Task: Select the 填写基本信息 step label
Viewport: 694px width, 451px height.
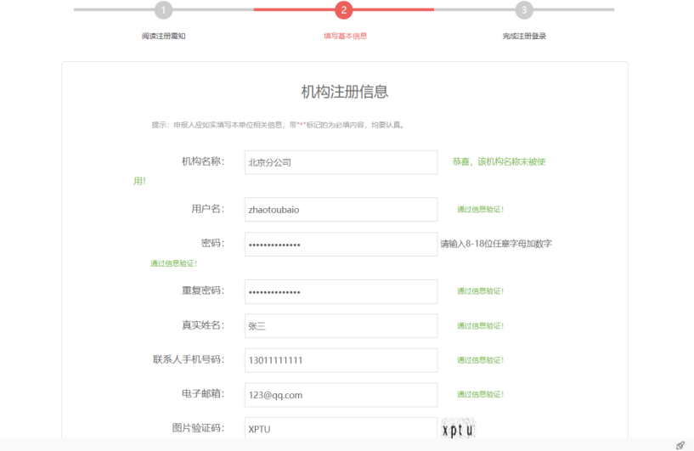Action: coord(345,37)
